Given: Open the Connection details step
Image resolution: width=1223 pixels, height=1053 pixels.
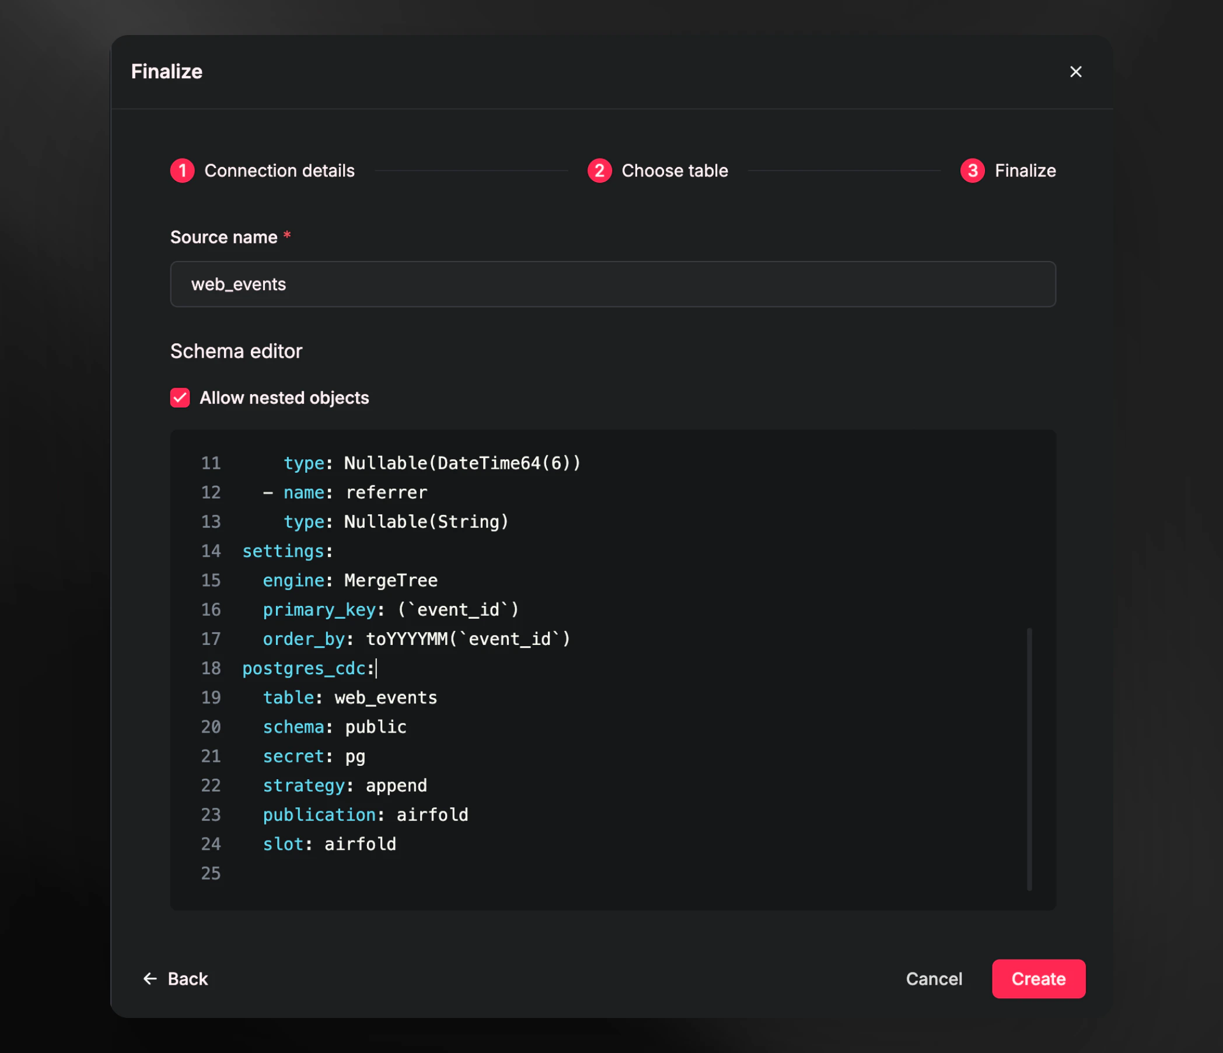Looking at the screenshot, I should pyautogui.click(x=279, y=170).
